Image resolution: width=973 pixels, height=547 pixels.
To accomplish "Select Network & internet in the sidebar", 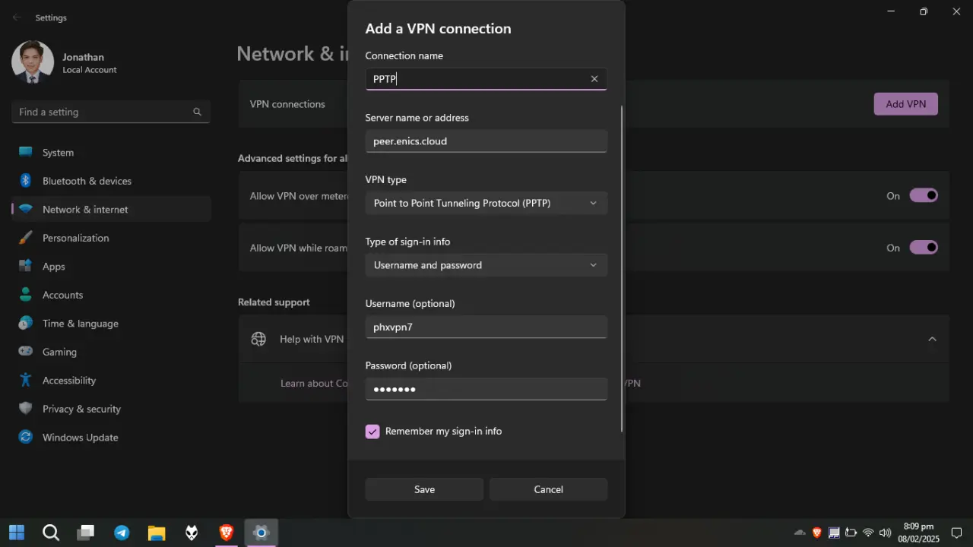I will click(x=111, y=210).
